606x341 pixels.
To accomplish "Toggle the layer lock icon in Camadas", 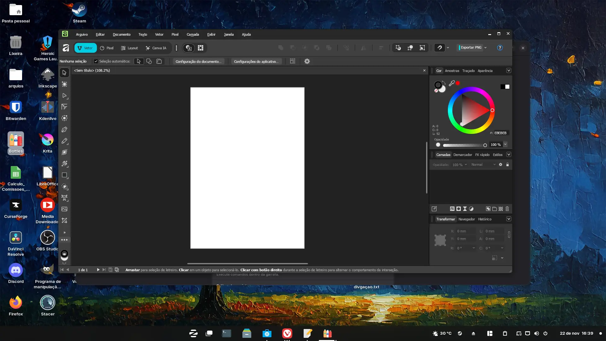I will coord(508,165).
